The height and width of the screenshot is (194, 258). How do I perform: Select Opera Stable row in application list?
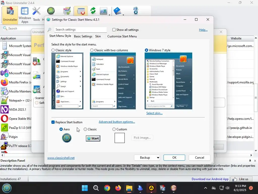coord(16,119)
